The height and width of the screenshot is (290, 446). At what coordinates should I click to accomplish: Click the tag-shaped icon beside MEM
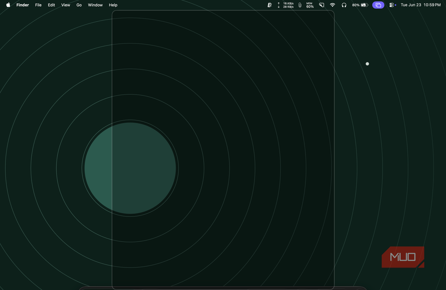tap(322, 5)
